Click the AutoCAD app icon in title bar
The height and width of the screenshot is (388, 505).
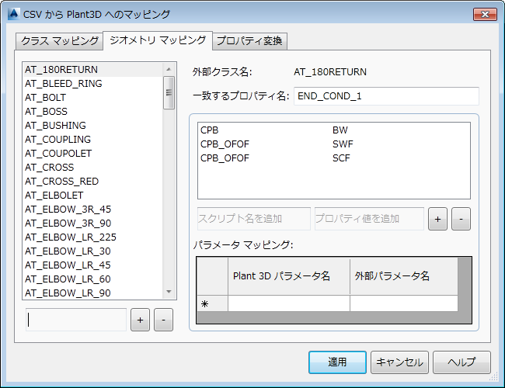pyautogui.click(x=13, y=14)
